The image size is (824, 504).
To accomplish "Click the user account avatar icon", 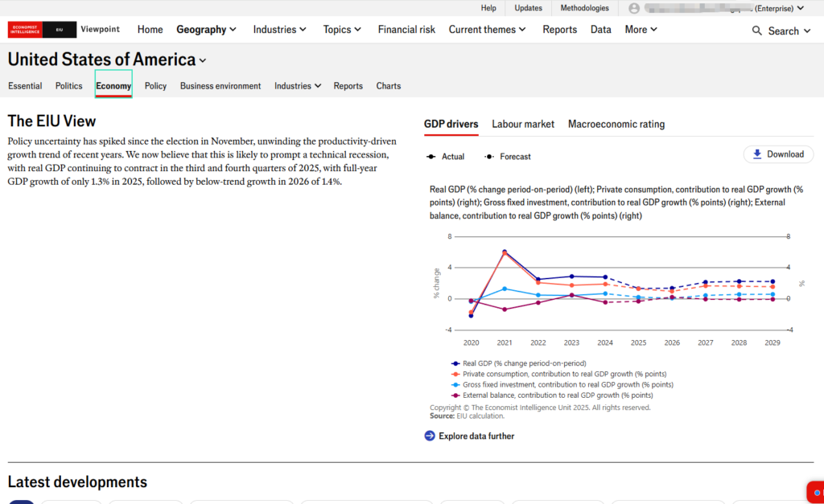I will (634, 8).
